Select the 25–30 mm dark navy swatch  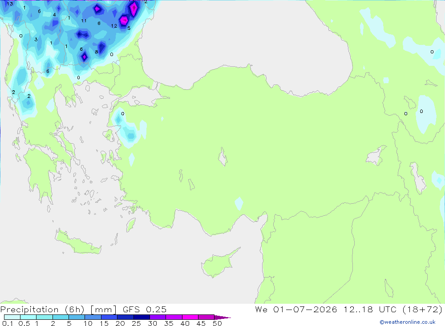click(142, 317)
